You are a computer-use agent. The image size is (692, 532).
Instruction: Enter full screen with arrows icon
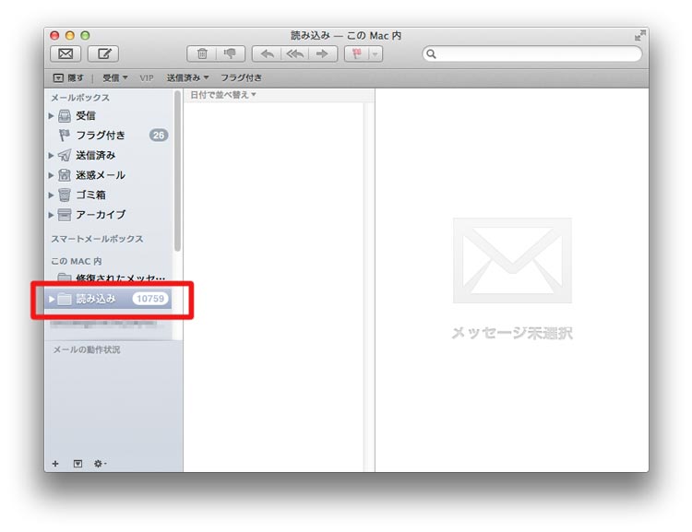640,35
